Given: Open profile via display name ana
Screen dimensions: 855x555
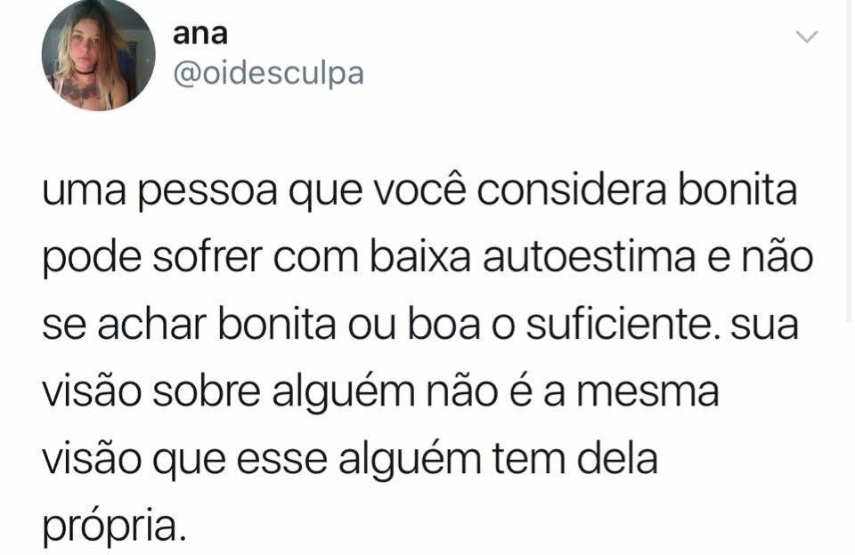Looking at the screenshot, I should 200,35.
